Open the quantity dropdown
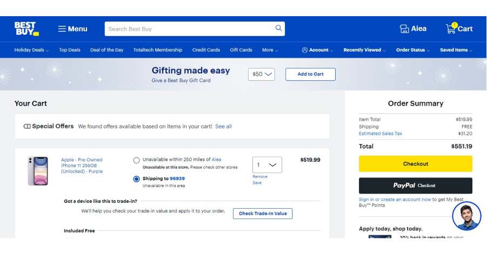The height and width of the screenshot is (254, 487). [267, 165]
